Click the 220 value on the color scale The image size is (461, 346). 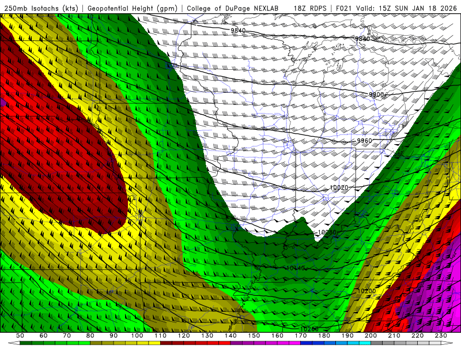(x=417, y=336)
